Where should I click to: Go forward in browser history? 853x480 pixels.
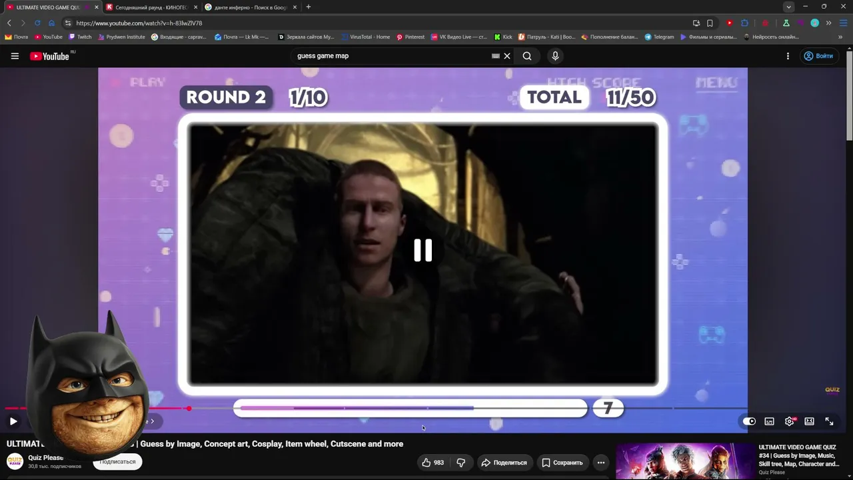tap(23, 23)
